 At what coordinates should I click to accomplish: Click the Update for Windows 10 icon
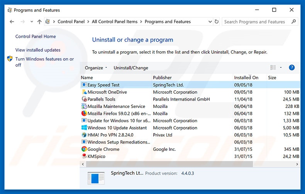84,120
